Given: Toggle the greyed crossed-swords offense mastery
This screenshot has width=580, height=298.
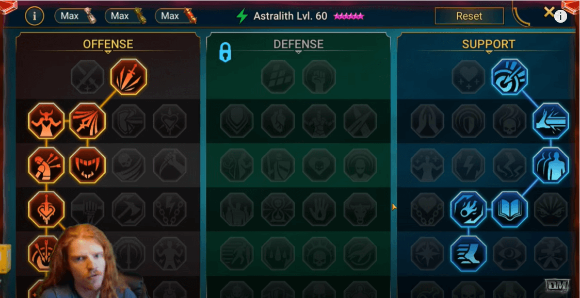Looking at the screenshot, I should click(87, 77).
